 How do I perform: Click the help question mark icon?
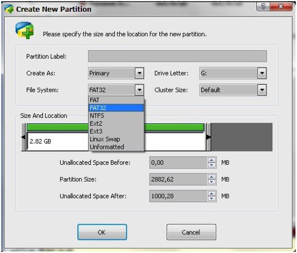tap(263, 7)
